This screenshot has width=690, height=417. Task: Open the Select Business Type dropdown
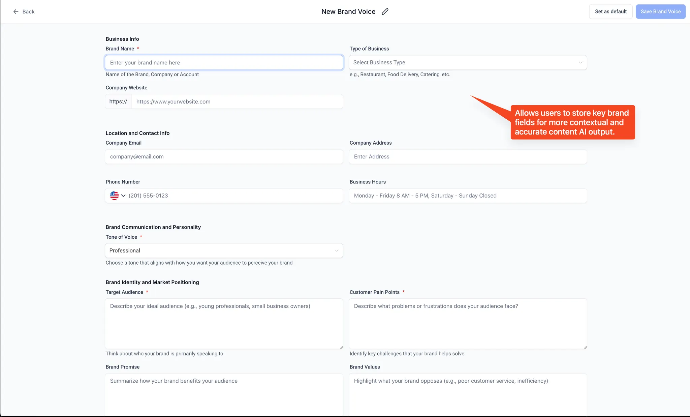[468, 62]
